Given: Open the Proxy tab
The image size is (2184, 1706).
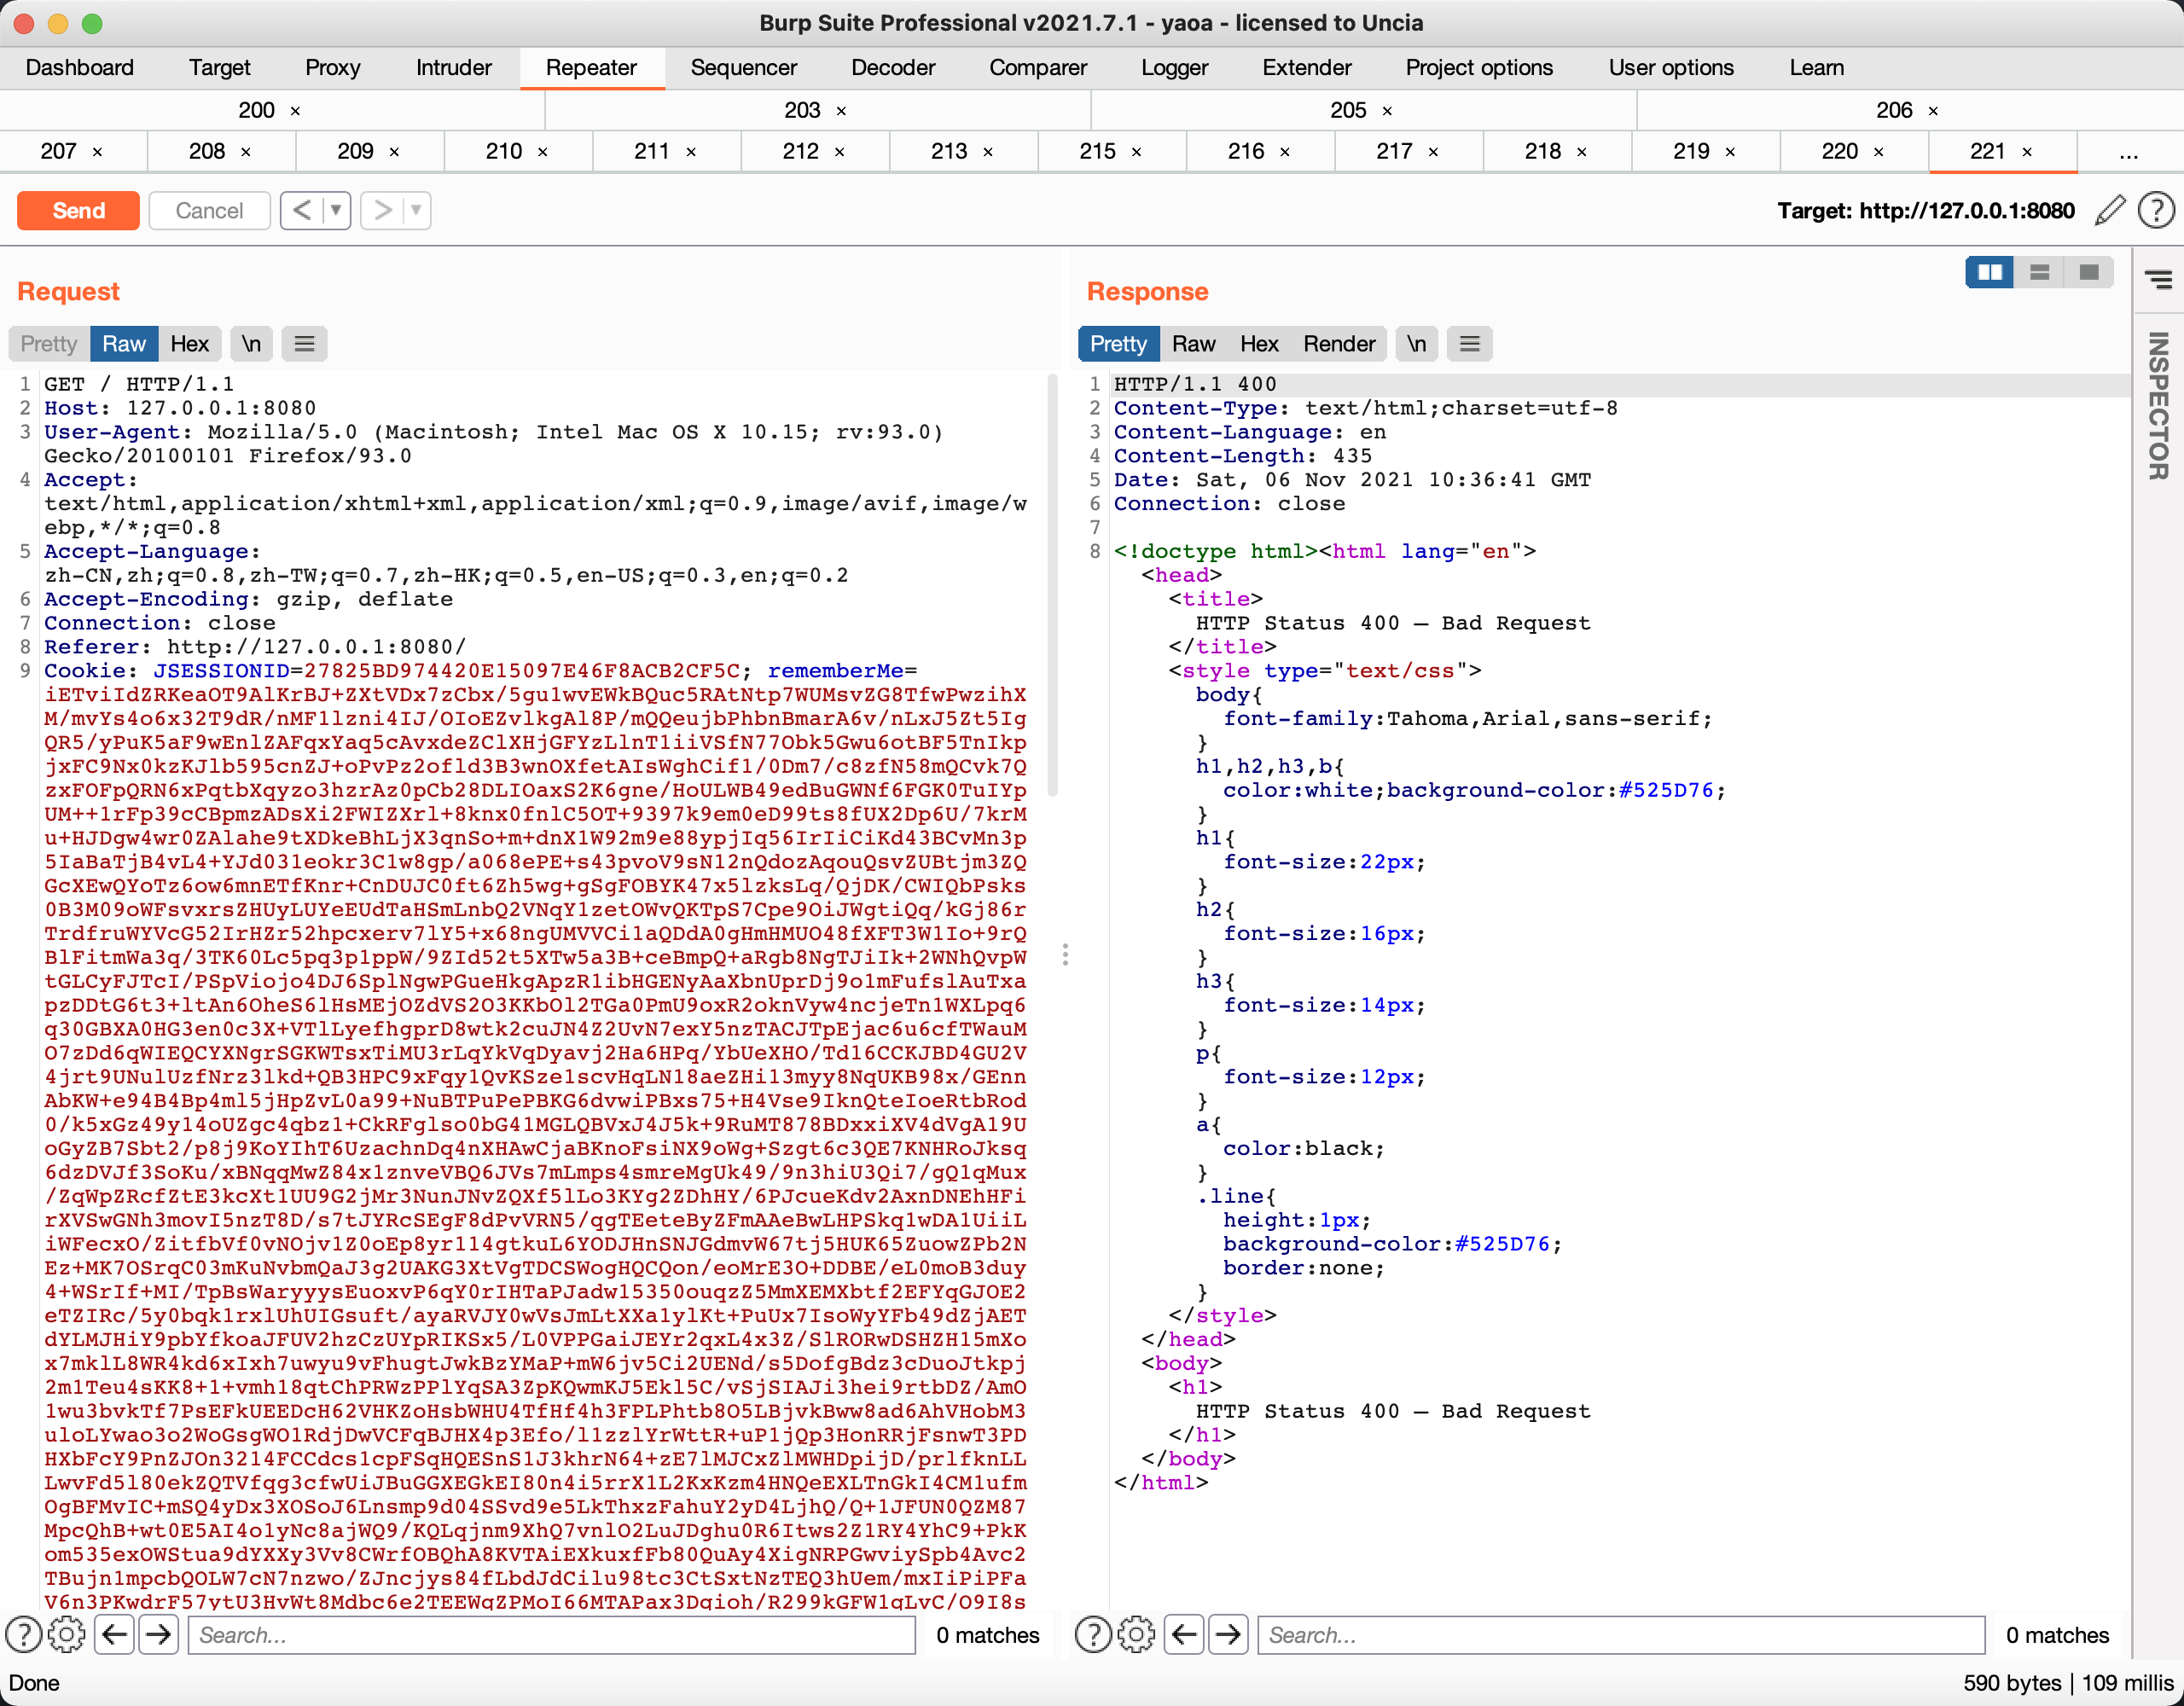Looking at the screenshot, I should [x=333, y=68].
